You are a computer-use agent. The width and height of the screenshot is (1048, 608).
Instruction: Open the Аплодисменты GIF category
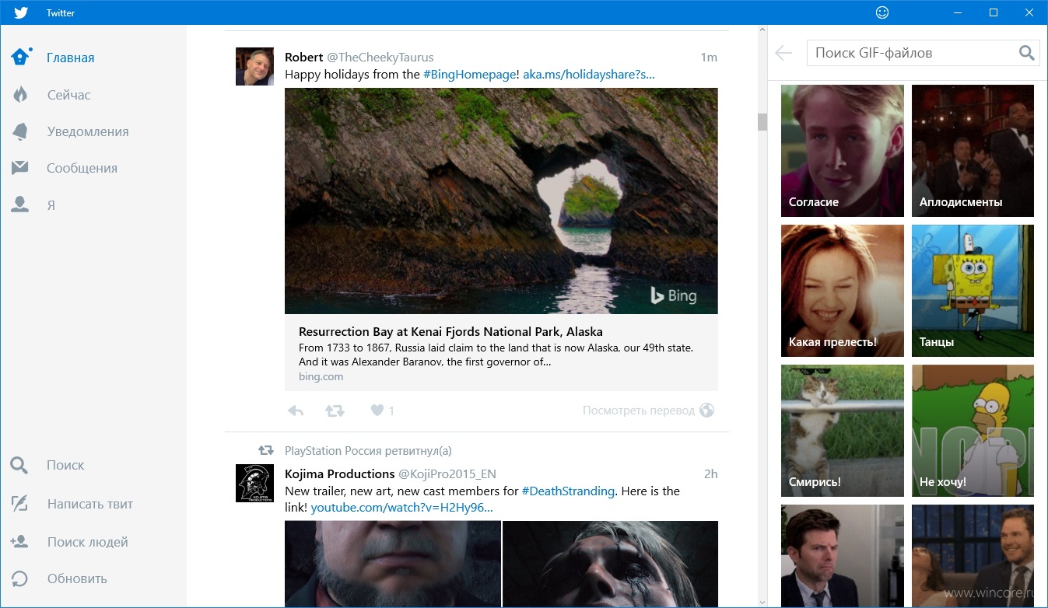click(973, 151)
